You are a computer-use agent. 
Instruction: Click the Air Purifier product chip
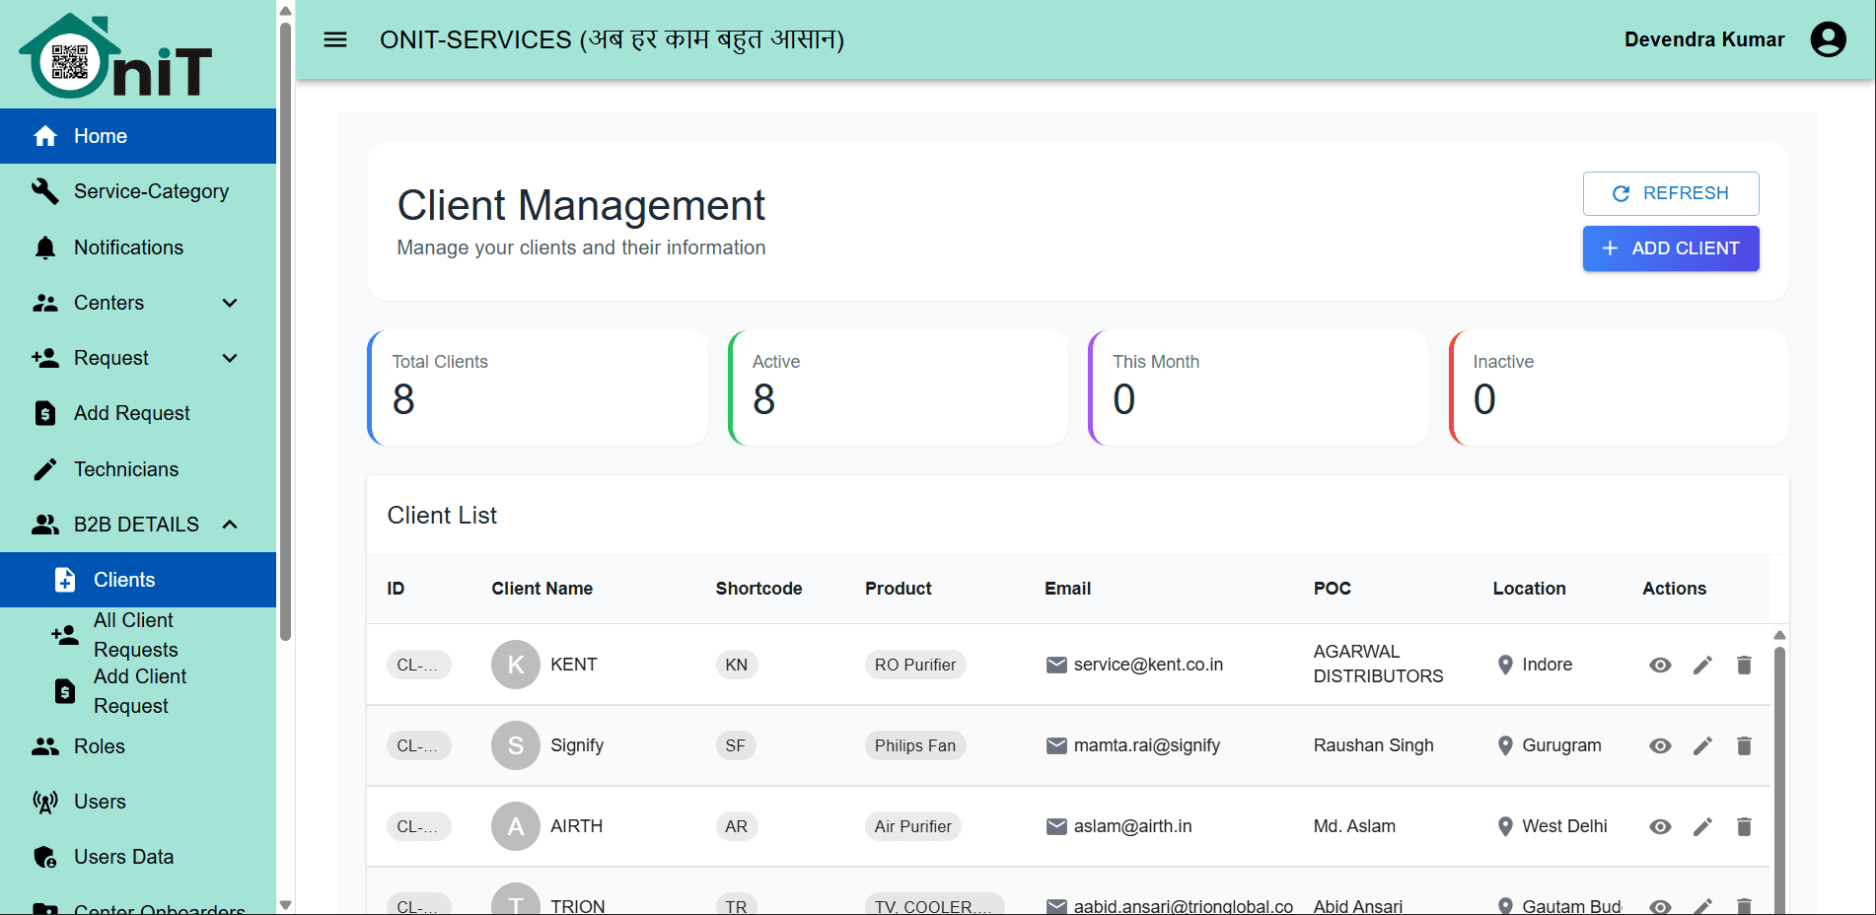point(913,826)
